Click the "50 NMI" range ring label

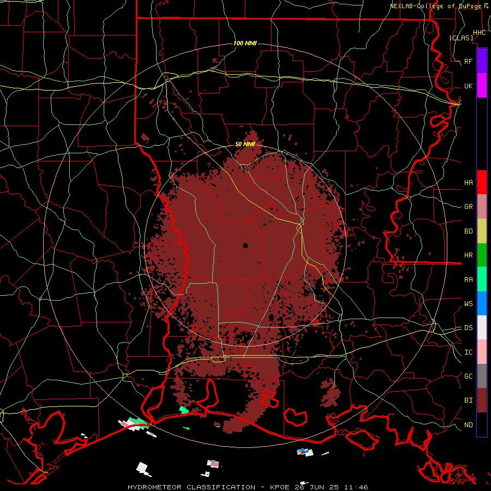(245, 145)
